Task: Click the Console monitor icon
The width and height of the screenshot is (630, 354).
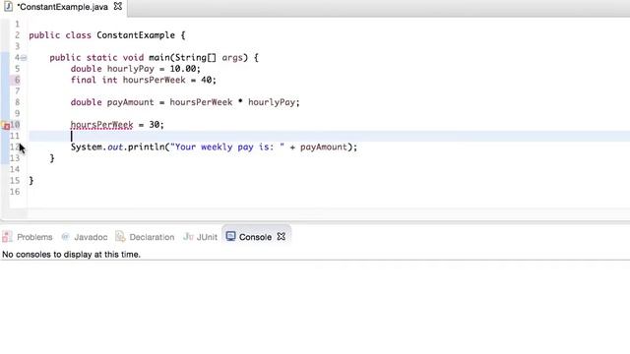Action: 230,236
